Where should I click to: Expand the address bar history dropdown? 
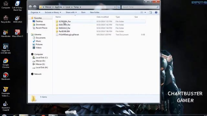point(115,7)
